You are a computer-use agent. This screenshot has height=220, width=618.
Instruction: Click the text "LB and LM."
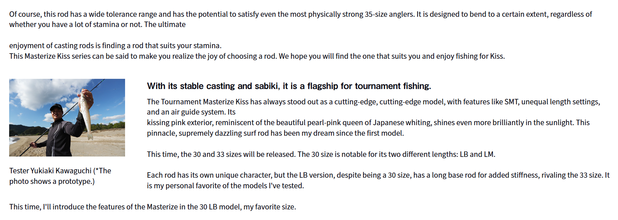click(x=477, y=154)
